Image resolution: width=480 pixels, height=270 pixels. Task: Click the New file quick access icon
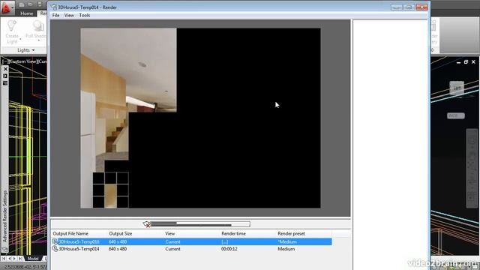pos(22,4)
